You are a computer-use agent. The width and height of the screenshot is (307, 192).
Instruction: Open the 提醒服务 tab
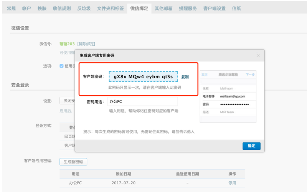pyautogui.click(x=188, y=8)
